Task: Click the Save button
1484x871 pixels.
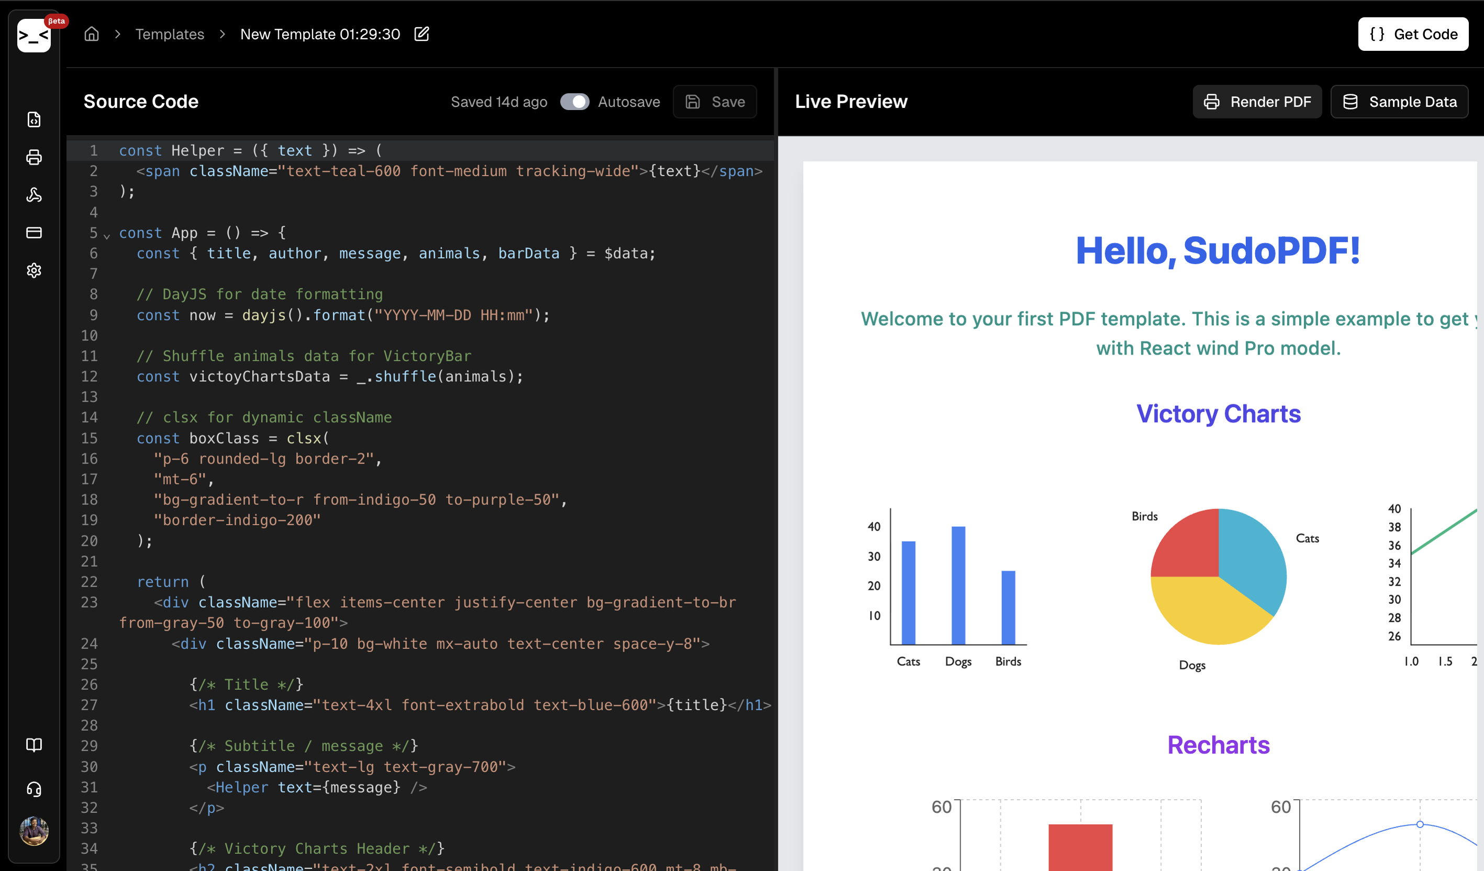Action: click(x=715, y=102)
